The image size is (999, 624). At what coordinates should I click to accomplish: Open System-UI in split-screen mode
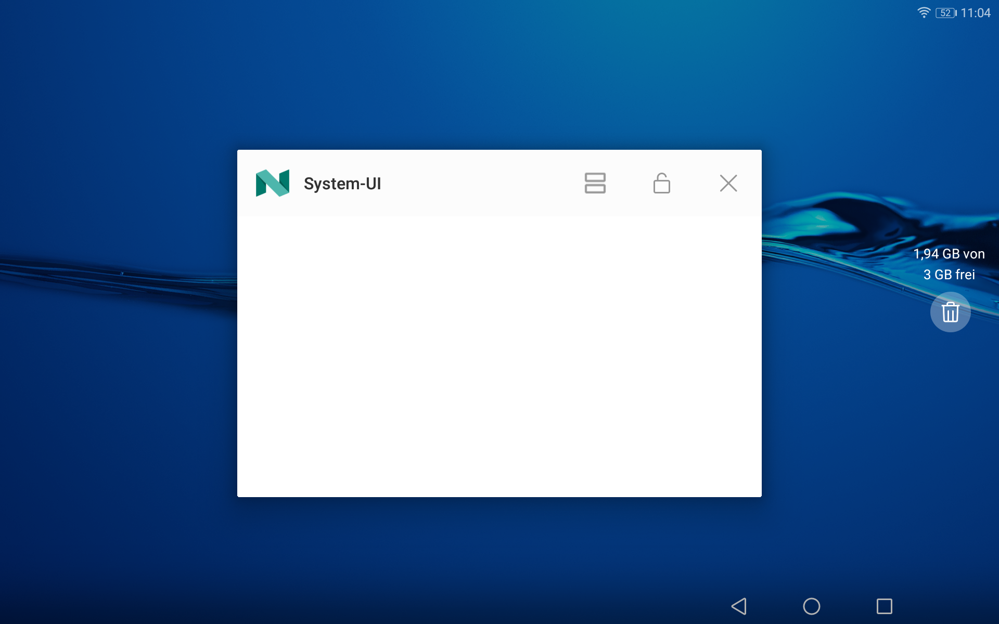(595, 183)
